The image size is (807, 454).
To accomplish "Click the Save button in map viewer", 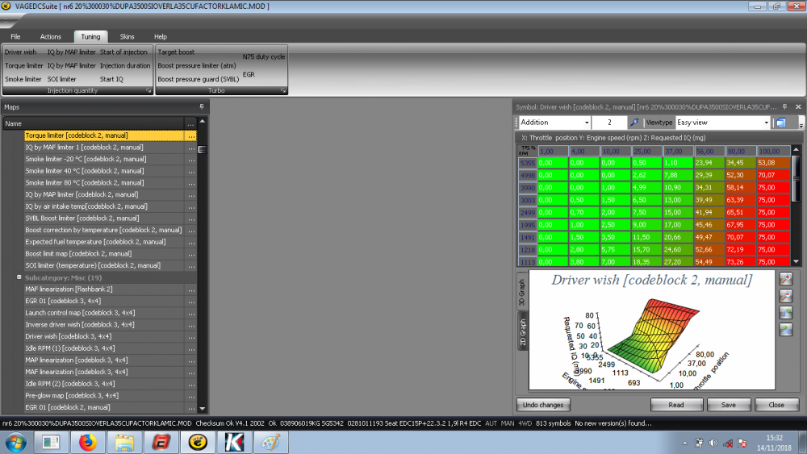I will (728, 405).
